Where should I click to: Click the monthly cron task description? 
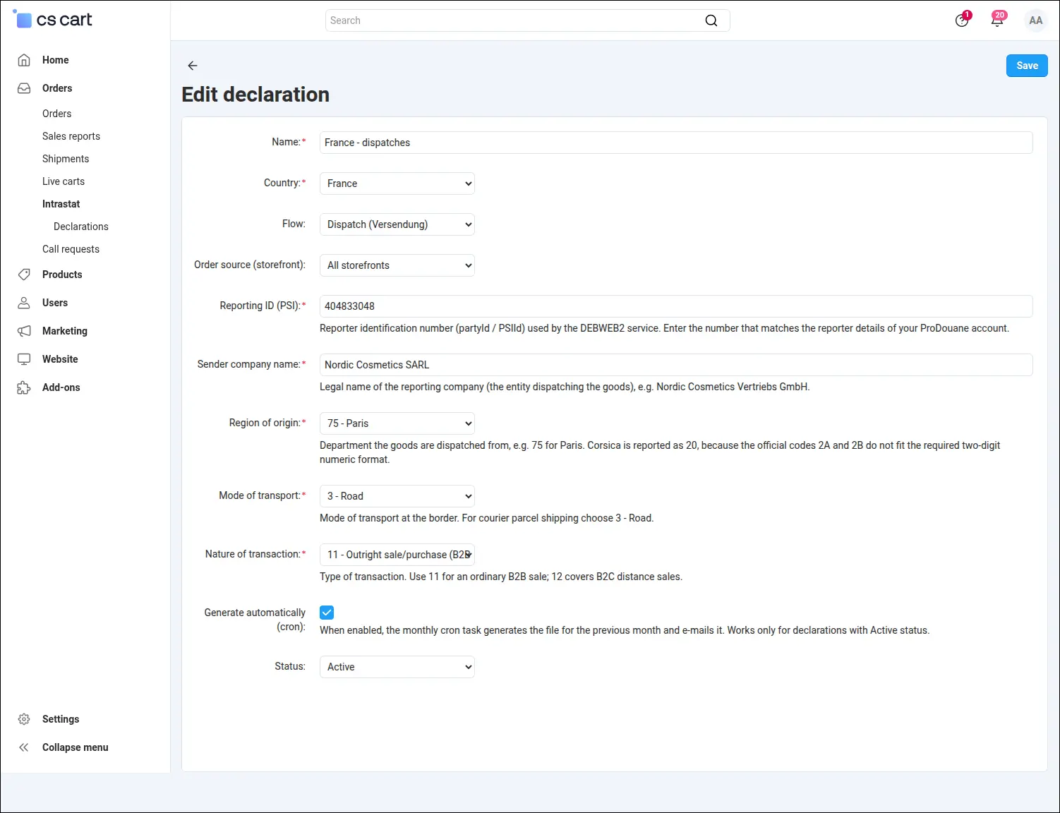625,630
